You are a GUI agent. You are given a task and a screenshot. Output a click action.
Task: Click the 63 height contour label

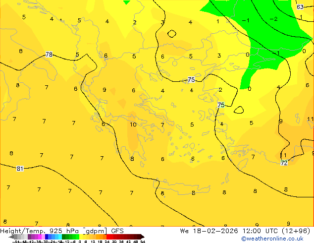tap(300, 7)
